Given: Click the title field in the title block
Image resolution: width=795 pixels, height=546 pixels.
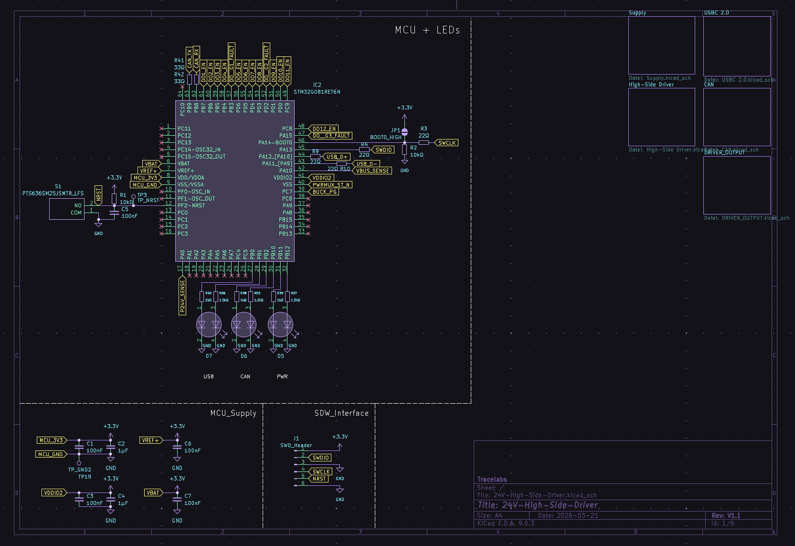Looking at the screenshot, I should (x=538, y=505).
